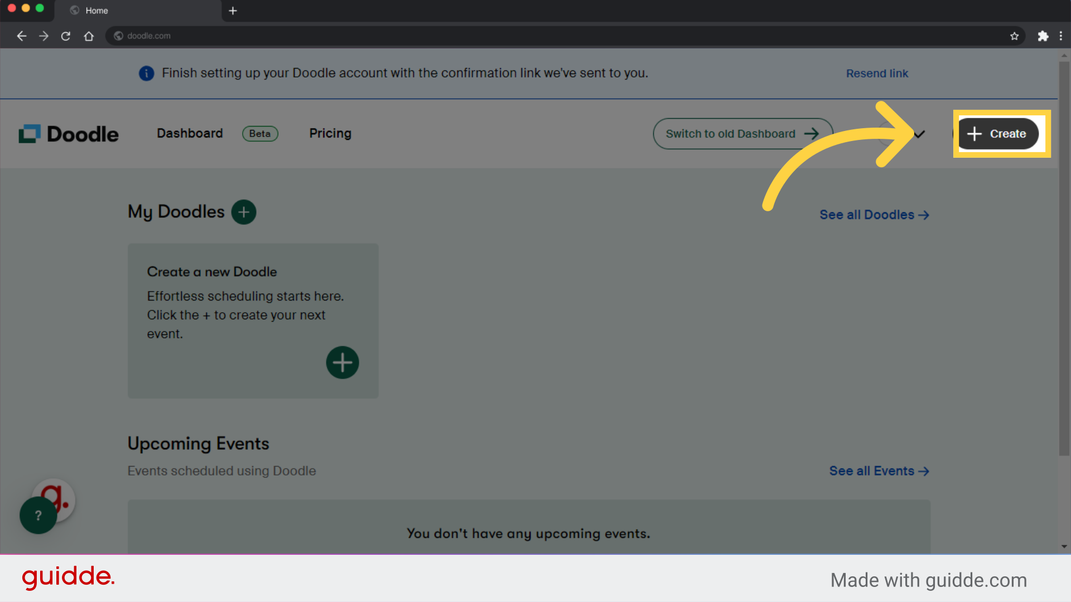Click the Switch to old Dashboard button
This screenshot has height=602, width=1071.
(x=742, y=134)
